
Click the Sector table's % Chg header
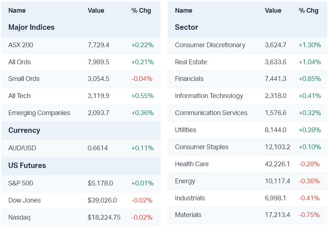point(308,11)
